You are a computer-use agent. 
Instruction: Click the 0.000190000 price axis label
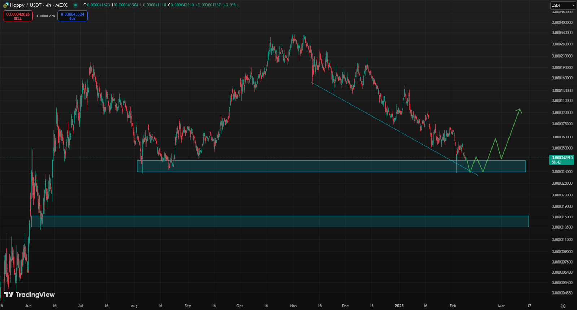click(x=562, y=67)
